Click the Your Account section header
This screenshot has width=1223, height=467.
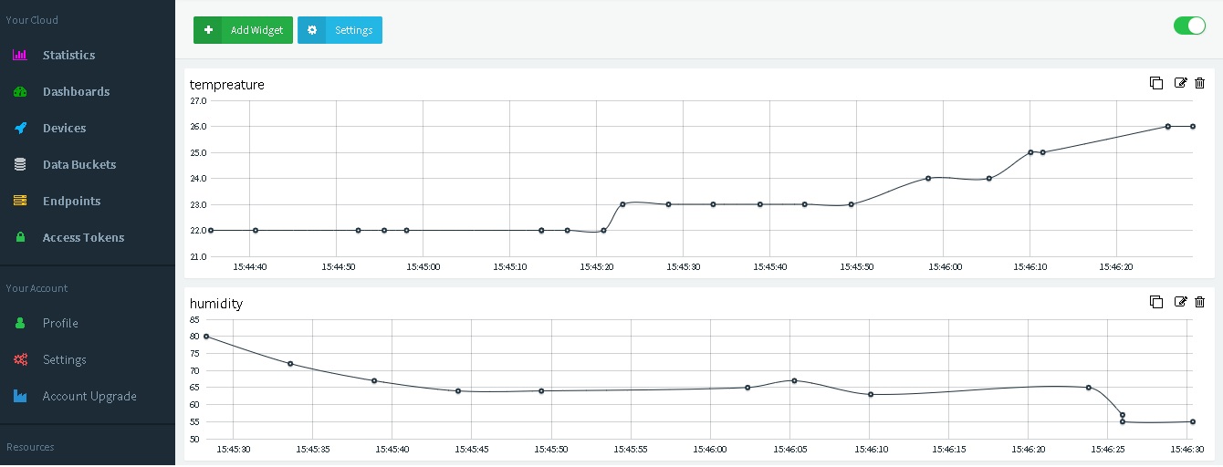tap(37, 288)
